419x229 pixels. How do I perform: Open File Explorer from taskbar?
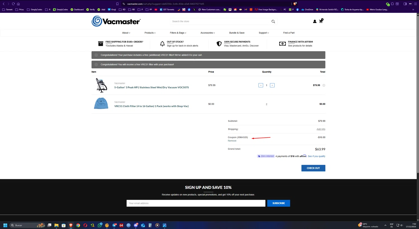[56, 225]
